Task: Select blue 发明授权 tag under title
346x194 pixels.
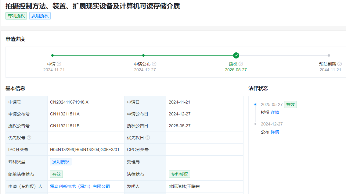Action: (40, 16)
